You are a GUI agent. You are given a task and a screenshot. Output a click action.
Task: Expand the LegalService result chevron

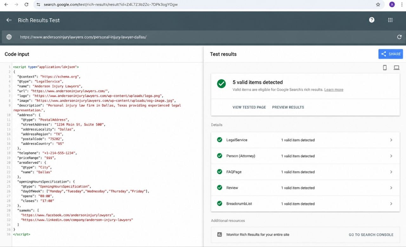coord(391,140)
